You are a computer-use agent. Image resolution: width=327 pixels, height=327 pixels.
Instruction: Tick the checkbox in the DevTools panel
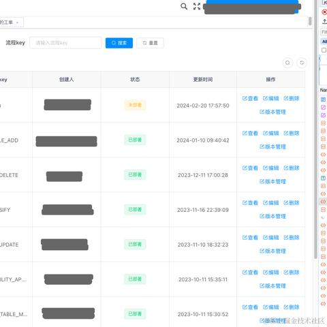click(x=324, y=50)
